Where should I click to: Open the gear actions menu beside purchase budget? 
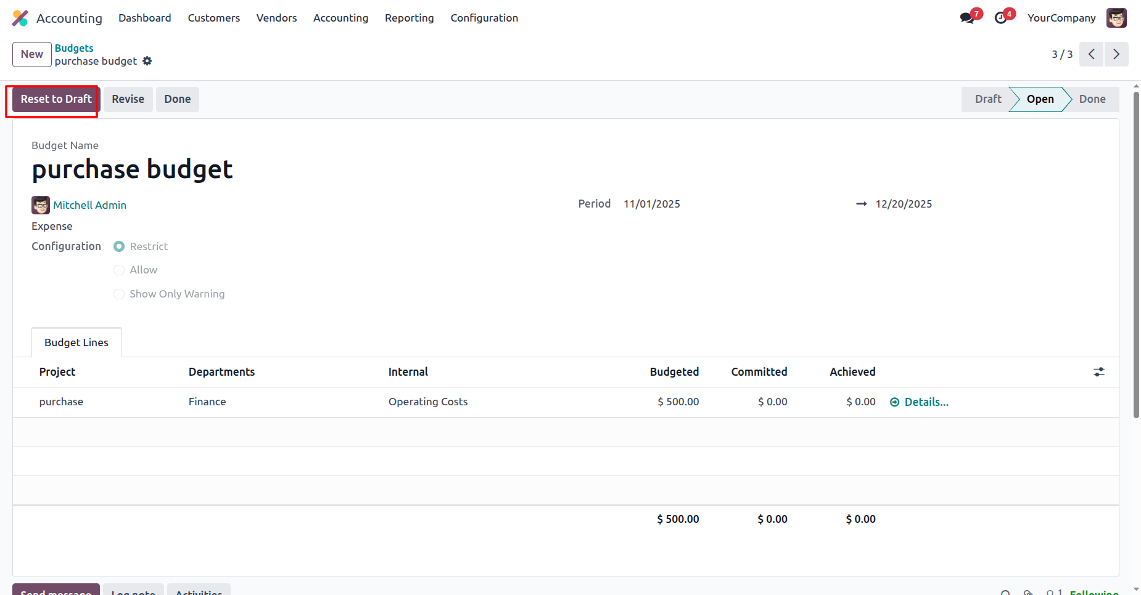click(x=147, y=61)
